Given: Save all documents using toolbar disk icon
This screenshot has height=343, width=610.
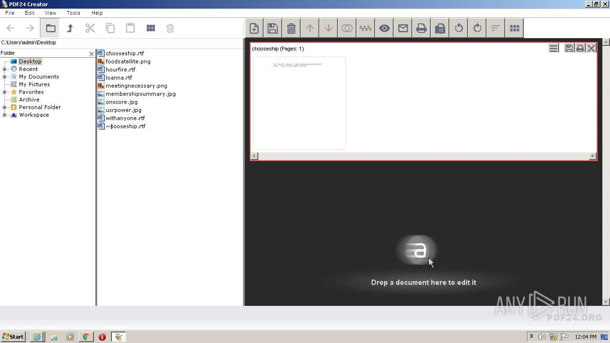Looking at the screenshot, I should tap(273, 28).
